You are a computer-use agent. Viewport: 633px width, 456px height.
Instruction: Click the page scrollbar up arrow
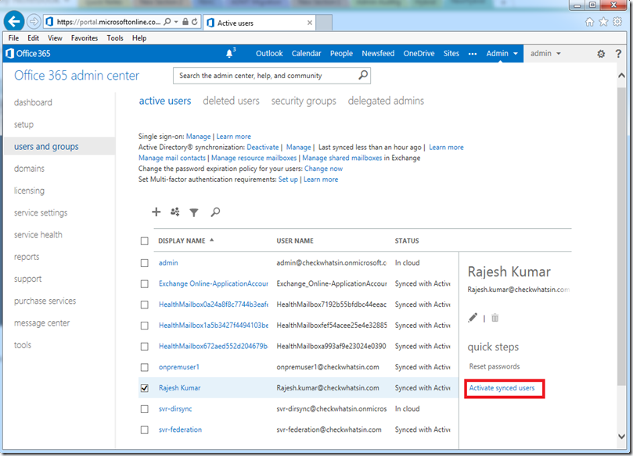(x=622, y=75)
